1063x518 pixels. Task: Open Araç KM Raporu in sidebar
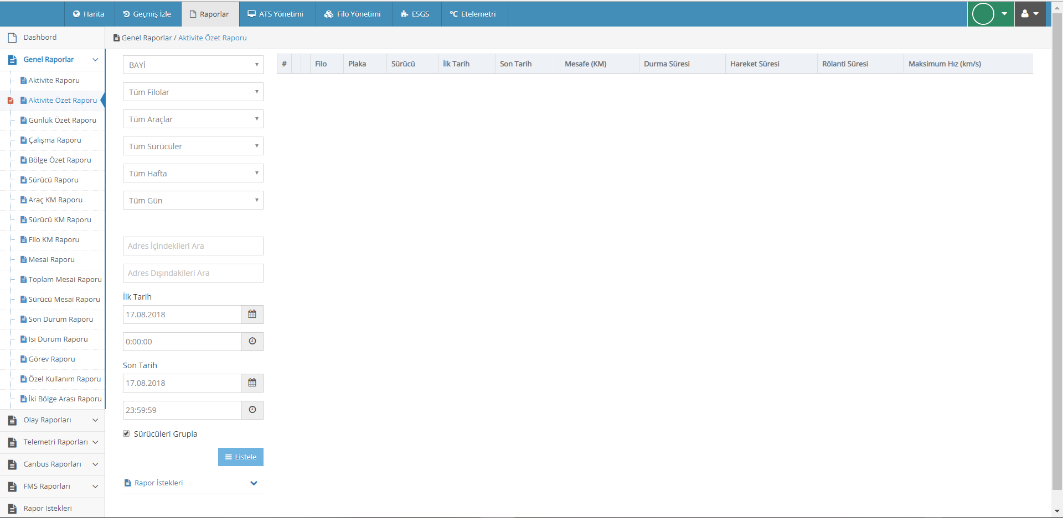(55, 200)
